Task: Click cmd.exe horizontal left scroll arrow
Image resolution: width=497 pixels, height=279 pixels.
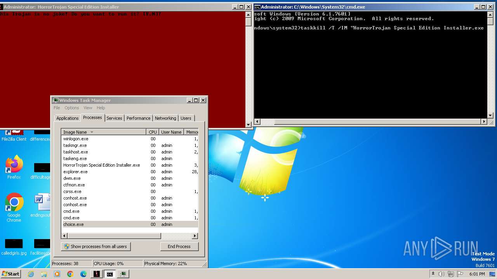Action: tap(257, 122)
